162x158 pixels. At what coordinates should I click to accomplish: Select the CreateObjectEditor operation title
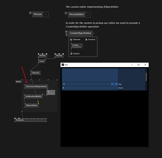[81, 33]
